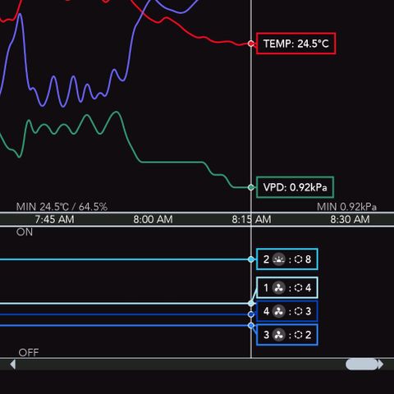The height and width of the screenshot is (394, 394).
Task: Select the port 2 light blue line marker
Action: 251,259
